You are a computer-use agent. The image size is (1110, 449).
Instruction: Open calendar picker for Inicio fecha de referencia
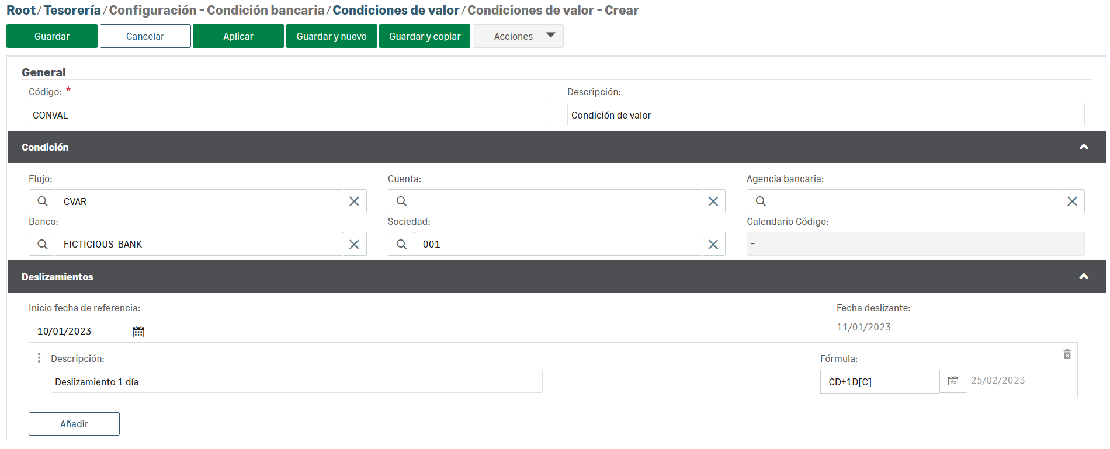pos(138,332)
